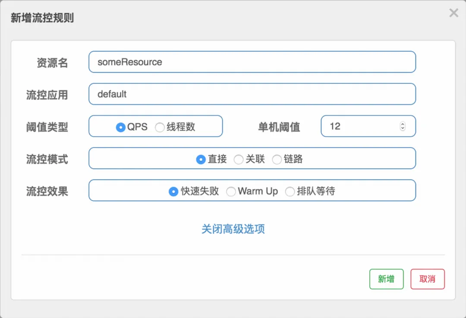Collapse advanced options via 关闭高级选项
The height and width of the screenshot is (318, 466).
tap(233, 229)
